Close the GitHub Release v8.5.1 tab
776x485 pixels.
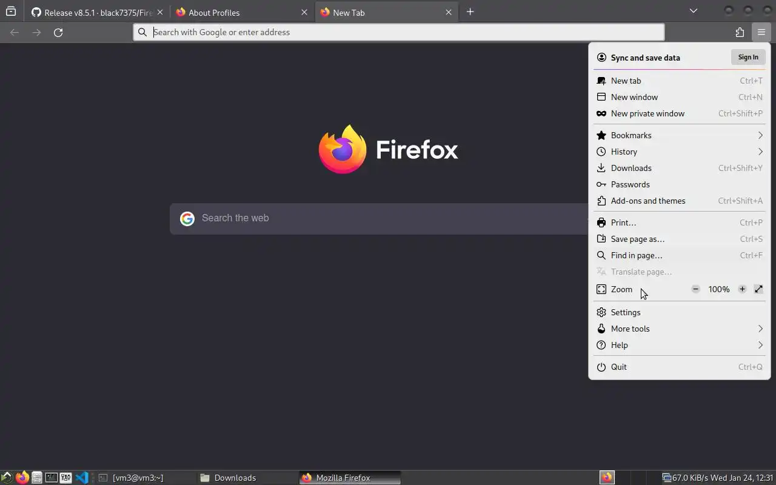(160, 12)
